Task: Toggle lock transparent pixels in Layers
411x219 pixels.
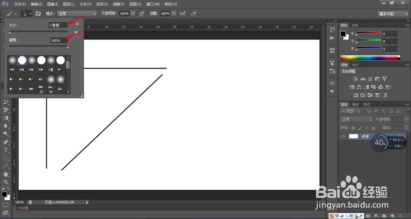Action: pos(353,128)
